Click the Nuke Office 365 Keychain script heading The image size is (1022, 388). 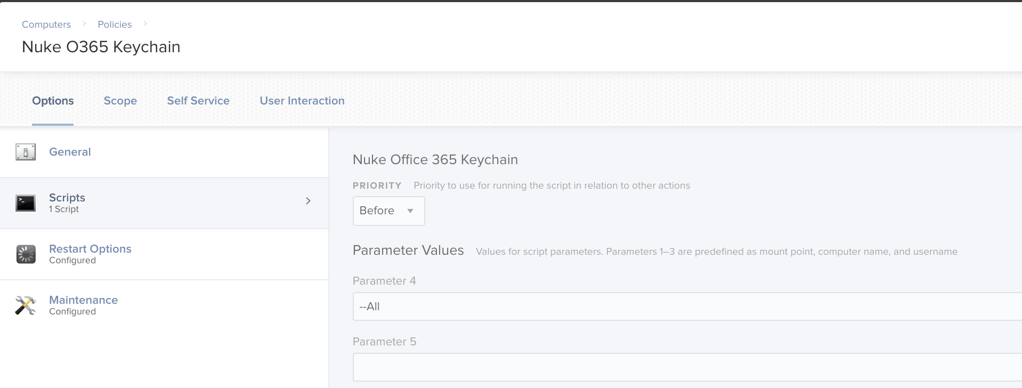(x=435, y=159)
